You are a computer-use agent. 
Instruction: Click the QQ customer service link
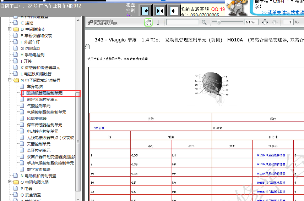tap(218, 9)
